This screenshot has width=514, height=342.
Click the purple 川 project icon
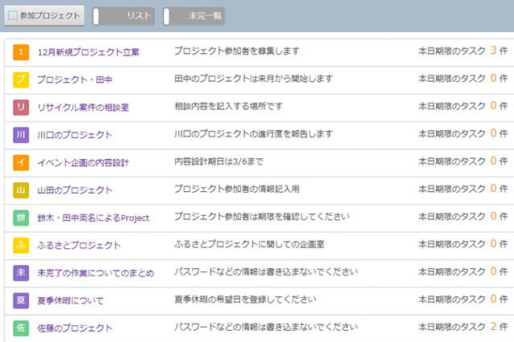tap(21, 135)
